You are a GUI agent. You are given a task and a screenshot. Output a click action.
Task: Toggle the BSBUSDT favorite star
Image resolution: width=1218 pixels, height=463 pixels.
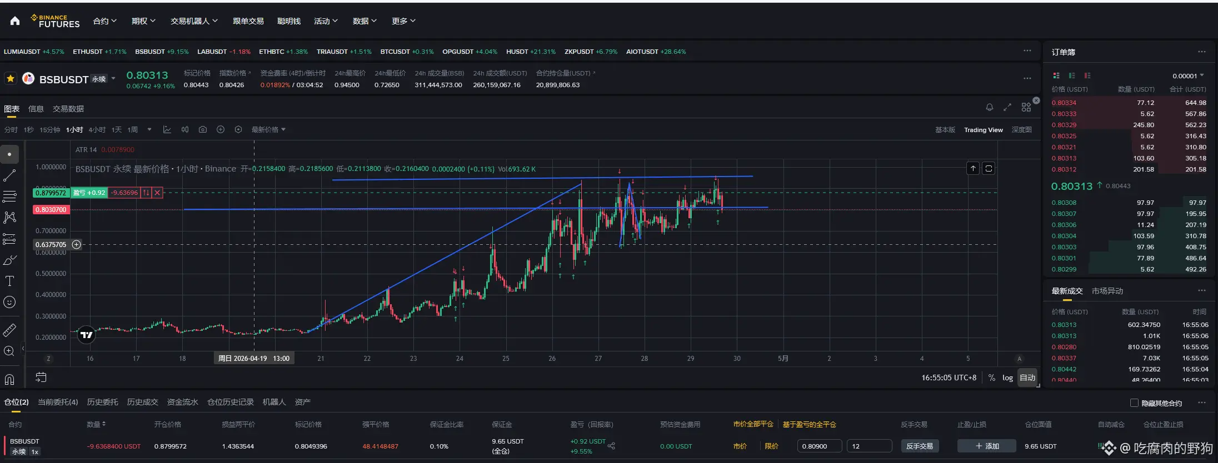coord(11,79)
